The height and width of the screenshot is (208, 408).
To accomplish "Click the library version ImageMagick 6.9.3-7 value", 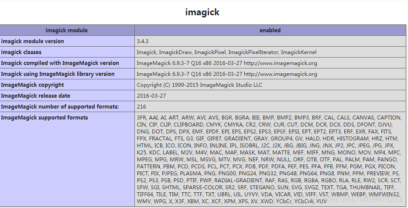I will coord(227,74).
